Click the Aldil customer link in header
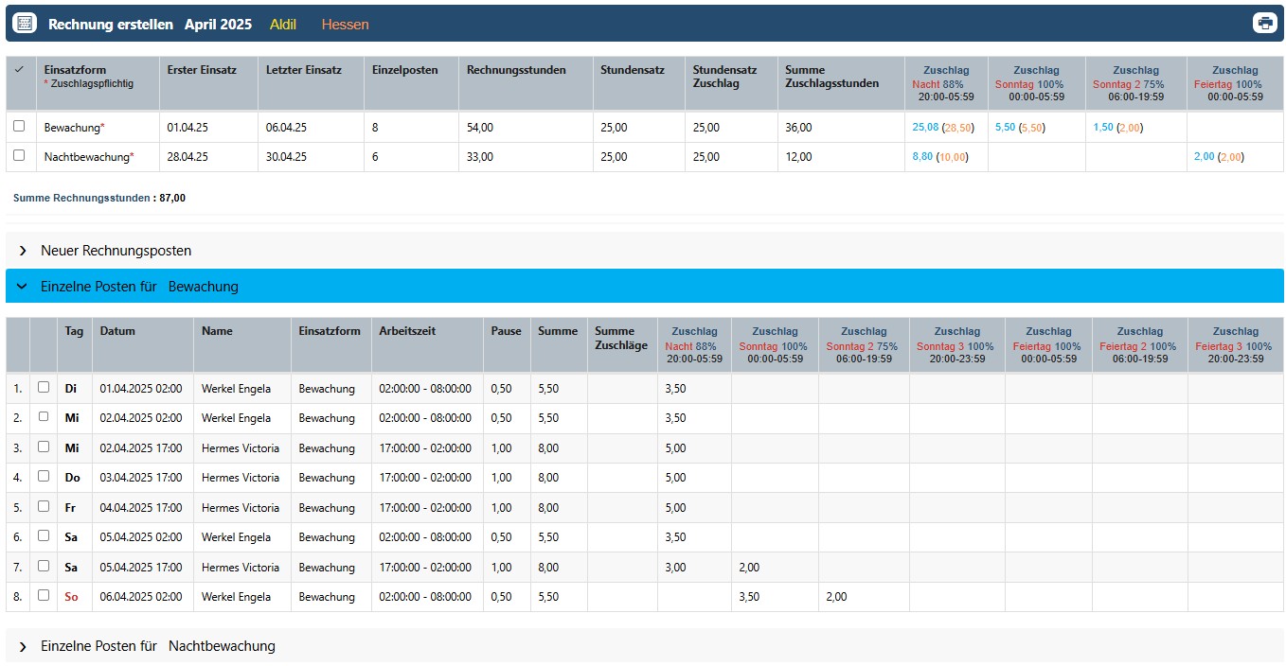 click(x=283, y=25)
